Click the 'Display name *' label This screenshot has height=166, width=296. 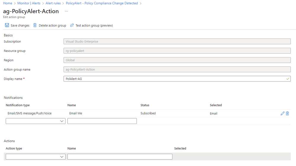pos(14,79)
